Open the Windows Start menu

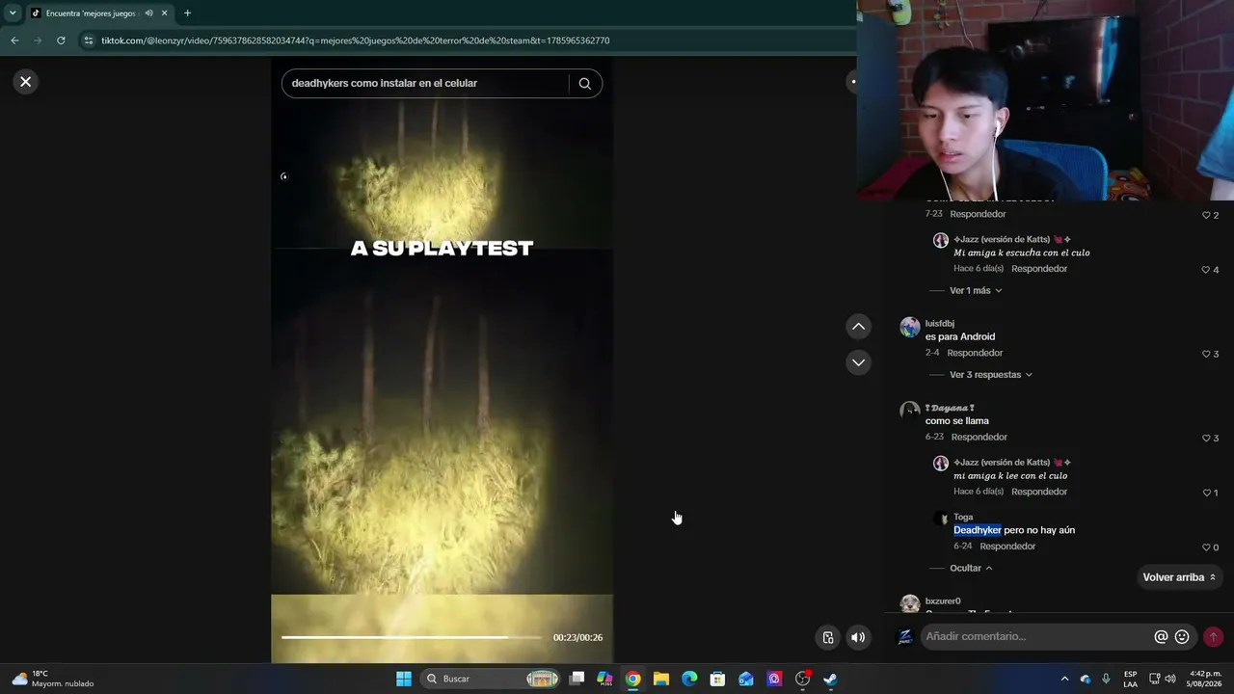pyautogui.click(x=404, y=679)
